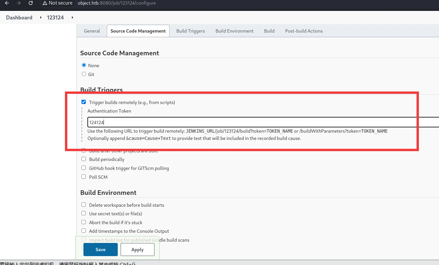Click the Not secure warning icon

(45, 3)
